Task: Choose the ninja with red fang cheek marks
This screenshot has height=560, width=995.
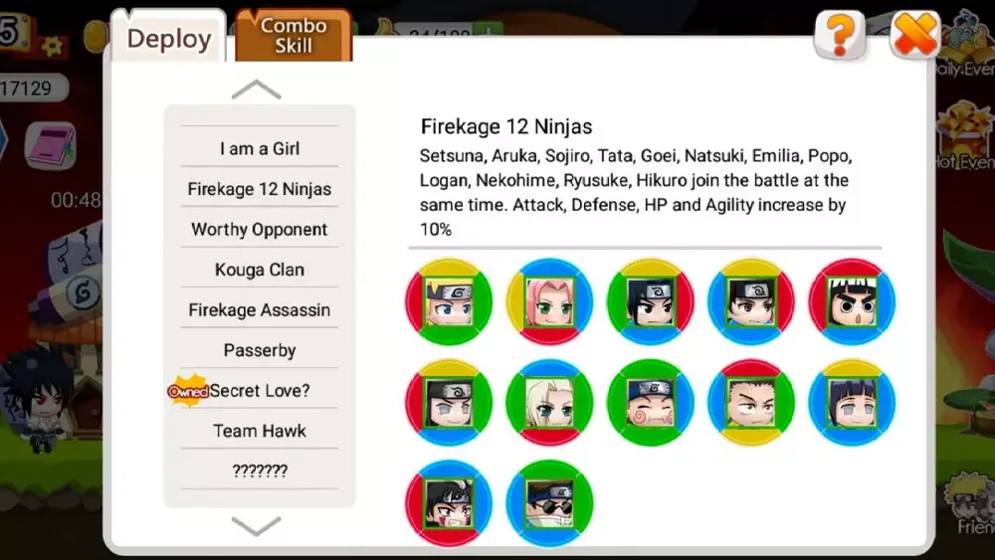Action: (449, 503)
